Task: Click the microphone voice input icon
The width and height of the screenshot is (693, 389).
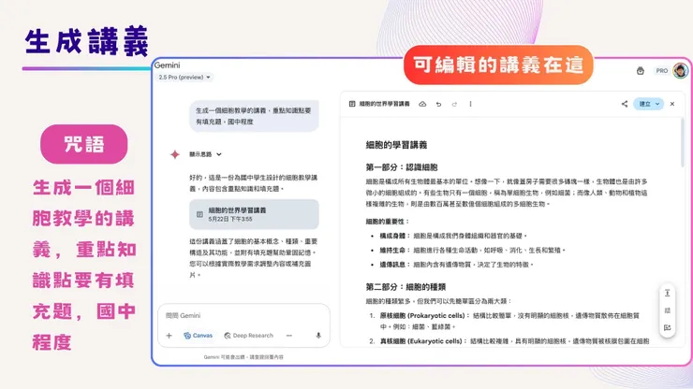Action: click(318, 336)
